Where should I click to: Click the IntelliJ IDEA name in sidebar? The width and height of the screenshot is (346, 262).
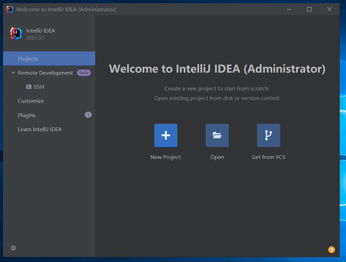[41, 31]
